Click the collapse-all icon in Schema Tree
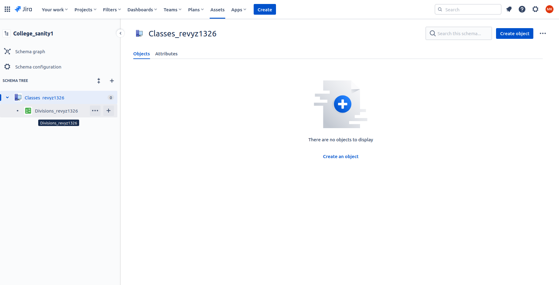 pos(99,81)
